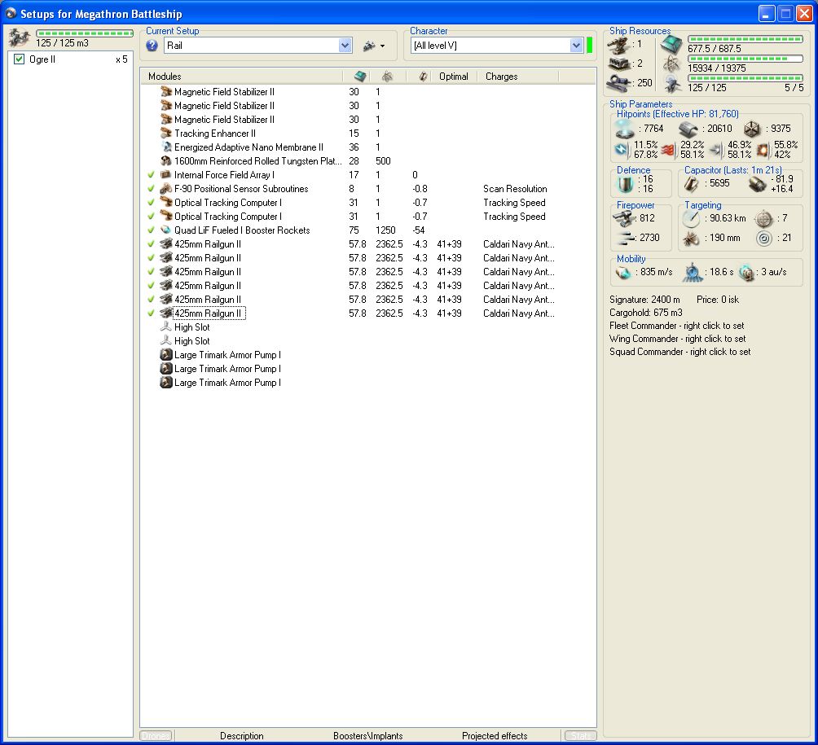The width and height of the screenshot is (818, 745).
Task: Toggle Internal Force Field Array I active checkmark
Action: (x=151, y=175)
